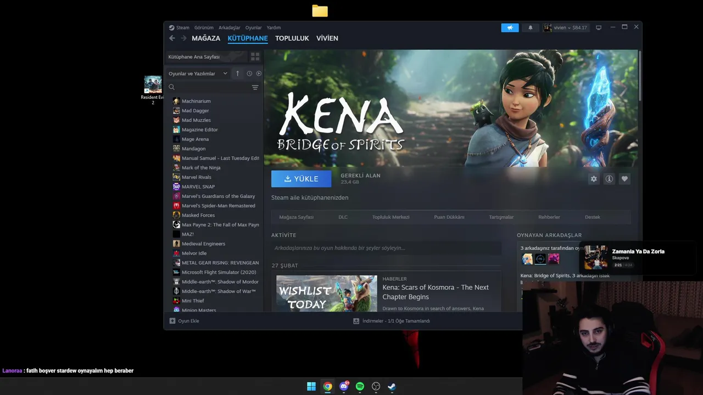
Task: Select Marvel's Spider-Man Remastered
Action: coord(219,206)
